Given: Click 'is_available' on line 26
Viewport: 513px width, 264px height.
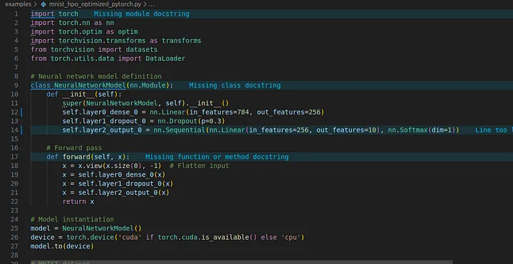Looking at the screenshot, I should point(225,237).
